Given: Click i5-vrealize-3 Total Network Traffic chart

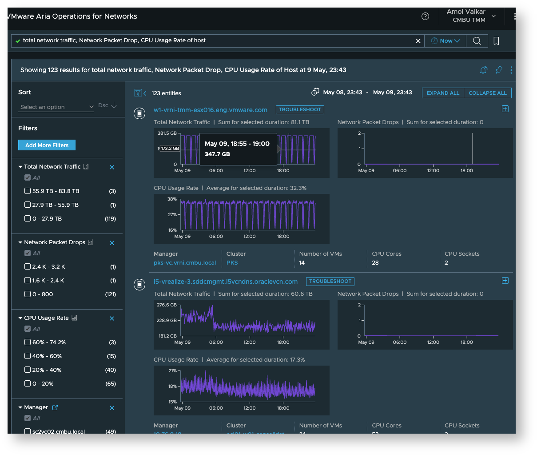Looking at the screenshot, I should coord(242,324).
